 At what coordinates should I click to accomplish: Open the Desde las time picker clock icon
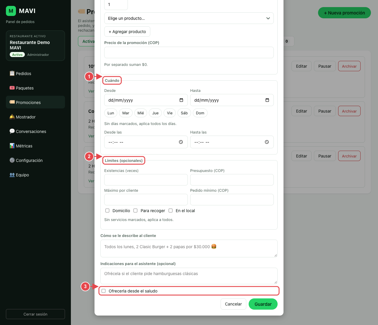[181, 142]
